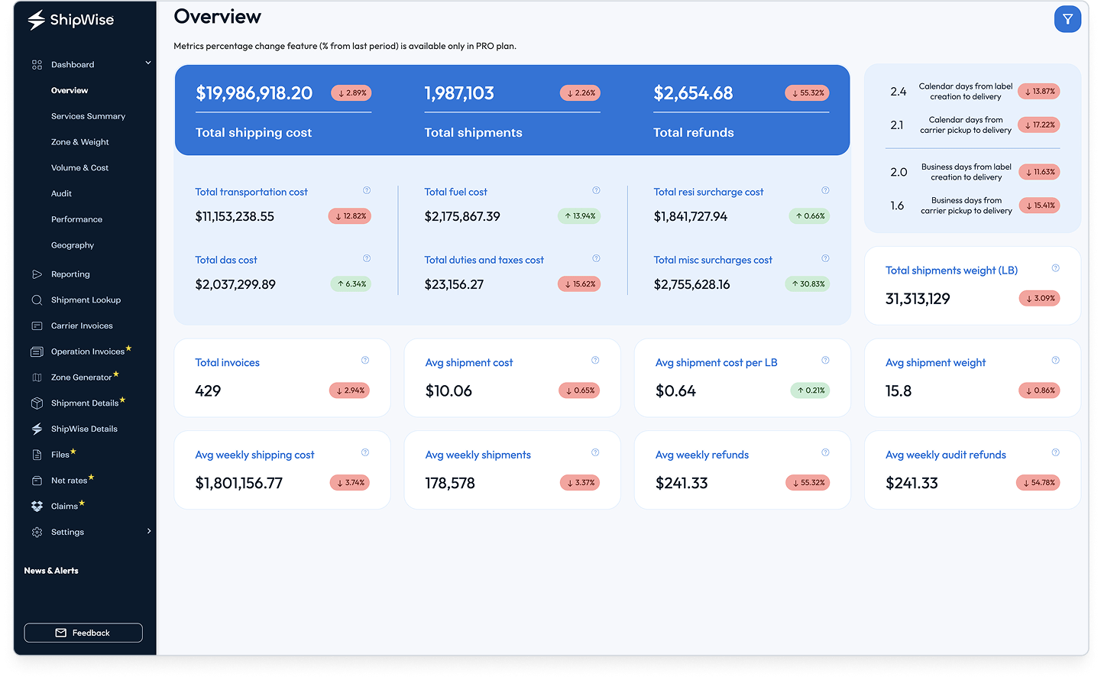Open the Geography dashboard page
Screen dimensions: 1101x680
click(x=73, y=245)
